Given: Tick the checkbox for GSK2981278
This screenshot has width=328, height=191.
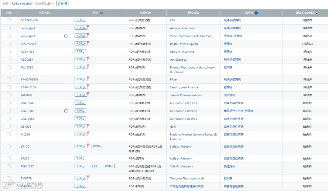Looking at the screenshot, I should click(9, 20).
